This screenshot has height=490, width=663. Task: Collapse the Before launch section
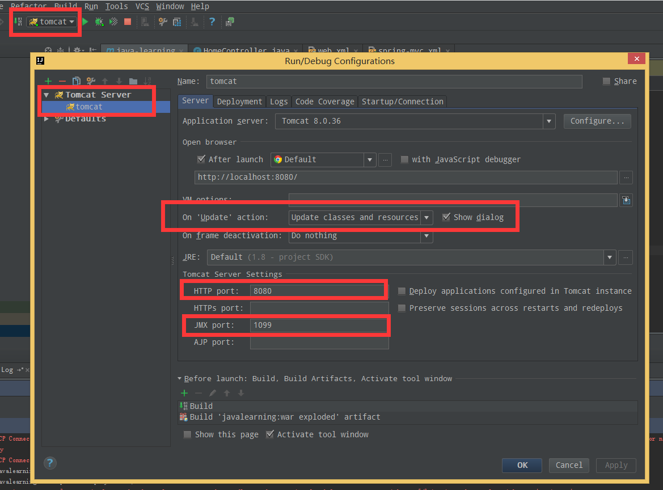coord(179,378)
